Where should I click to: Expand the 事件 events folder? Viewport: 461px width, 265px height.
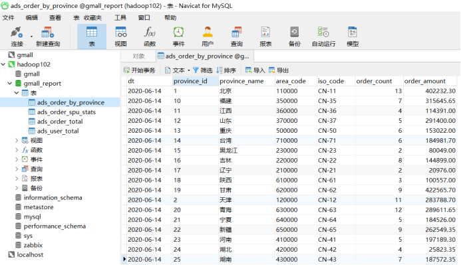tap(17, 159)
